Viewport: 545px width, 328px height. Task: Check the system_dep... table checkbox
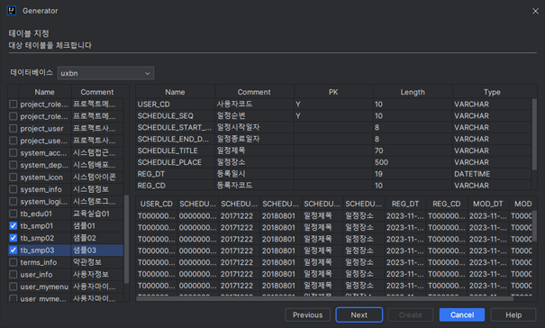(x=14, y=165)
